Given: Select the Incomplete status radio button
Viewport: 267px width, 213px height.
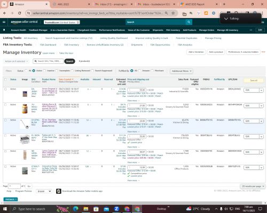Looking at the screenshot, I should coord(57,71).
